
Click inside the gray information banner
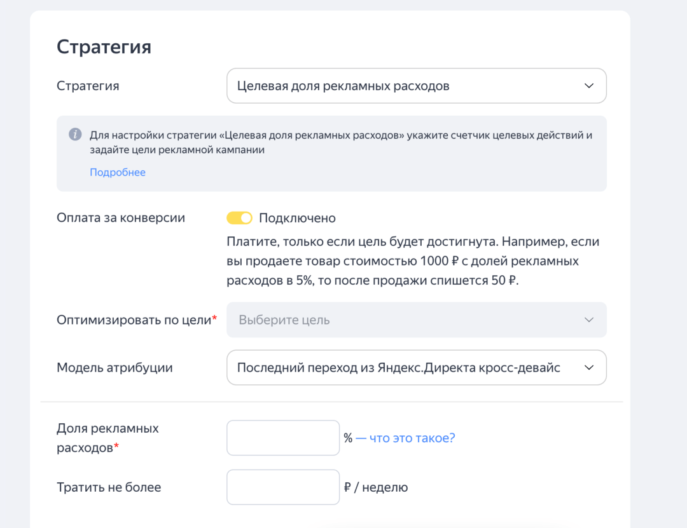[x=332, y=152]
